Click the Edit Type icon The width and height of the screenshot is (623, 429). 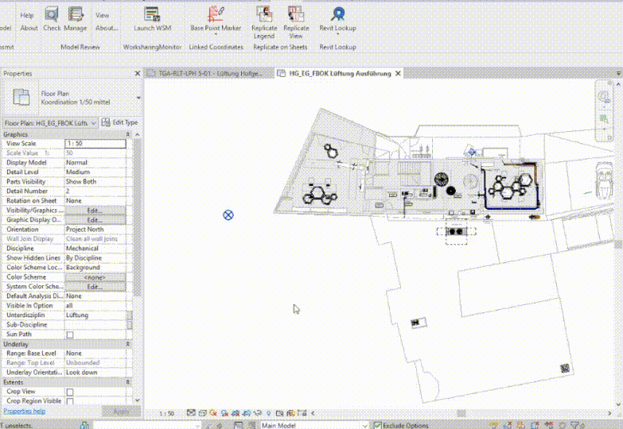(119, 122)
